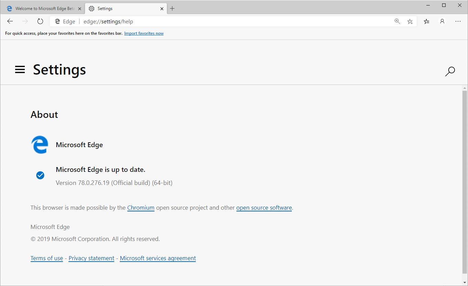
Task: Minimize the Edge window
Action: 428,5
